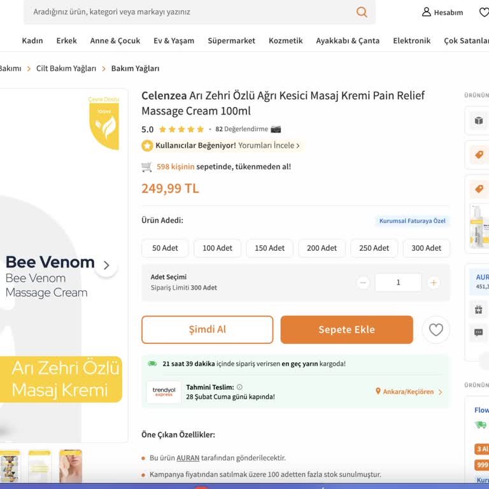Select the 150 Adet quantity option
The width and height of the screenshot is (489, 489).
[269, 248]
